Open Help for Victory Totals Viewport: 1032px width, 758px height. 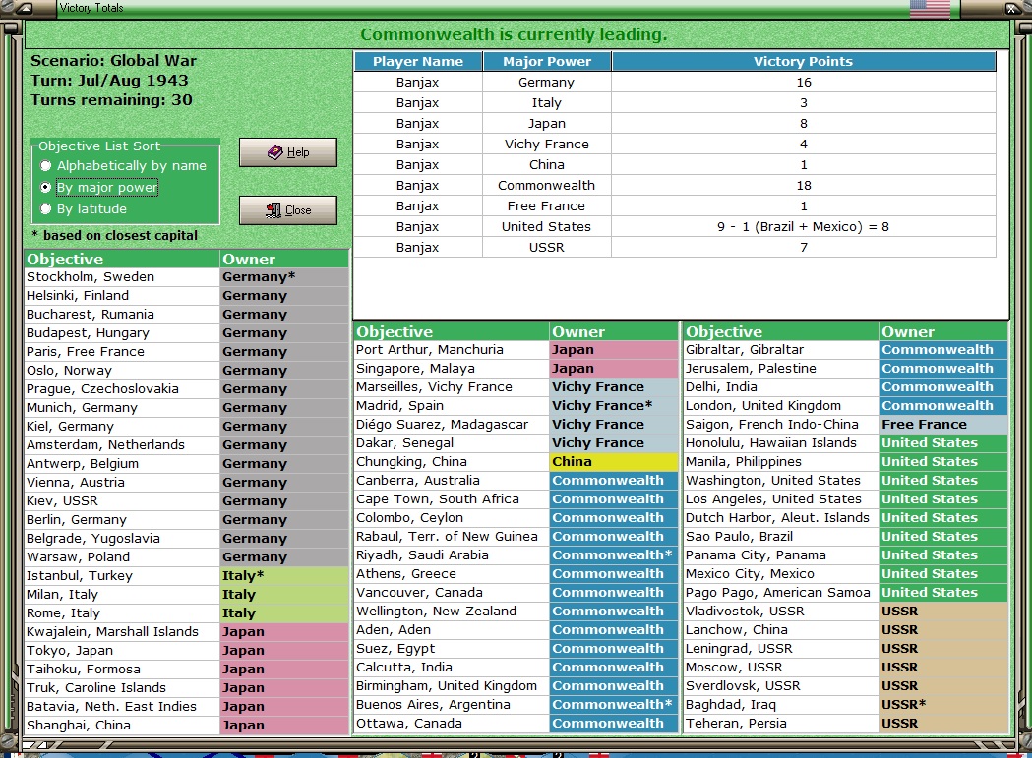click(287, 152)
